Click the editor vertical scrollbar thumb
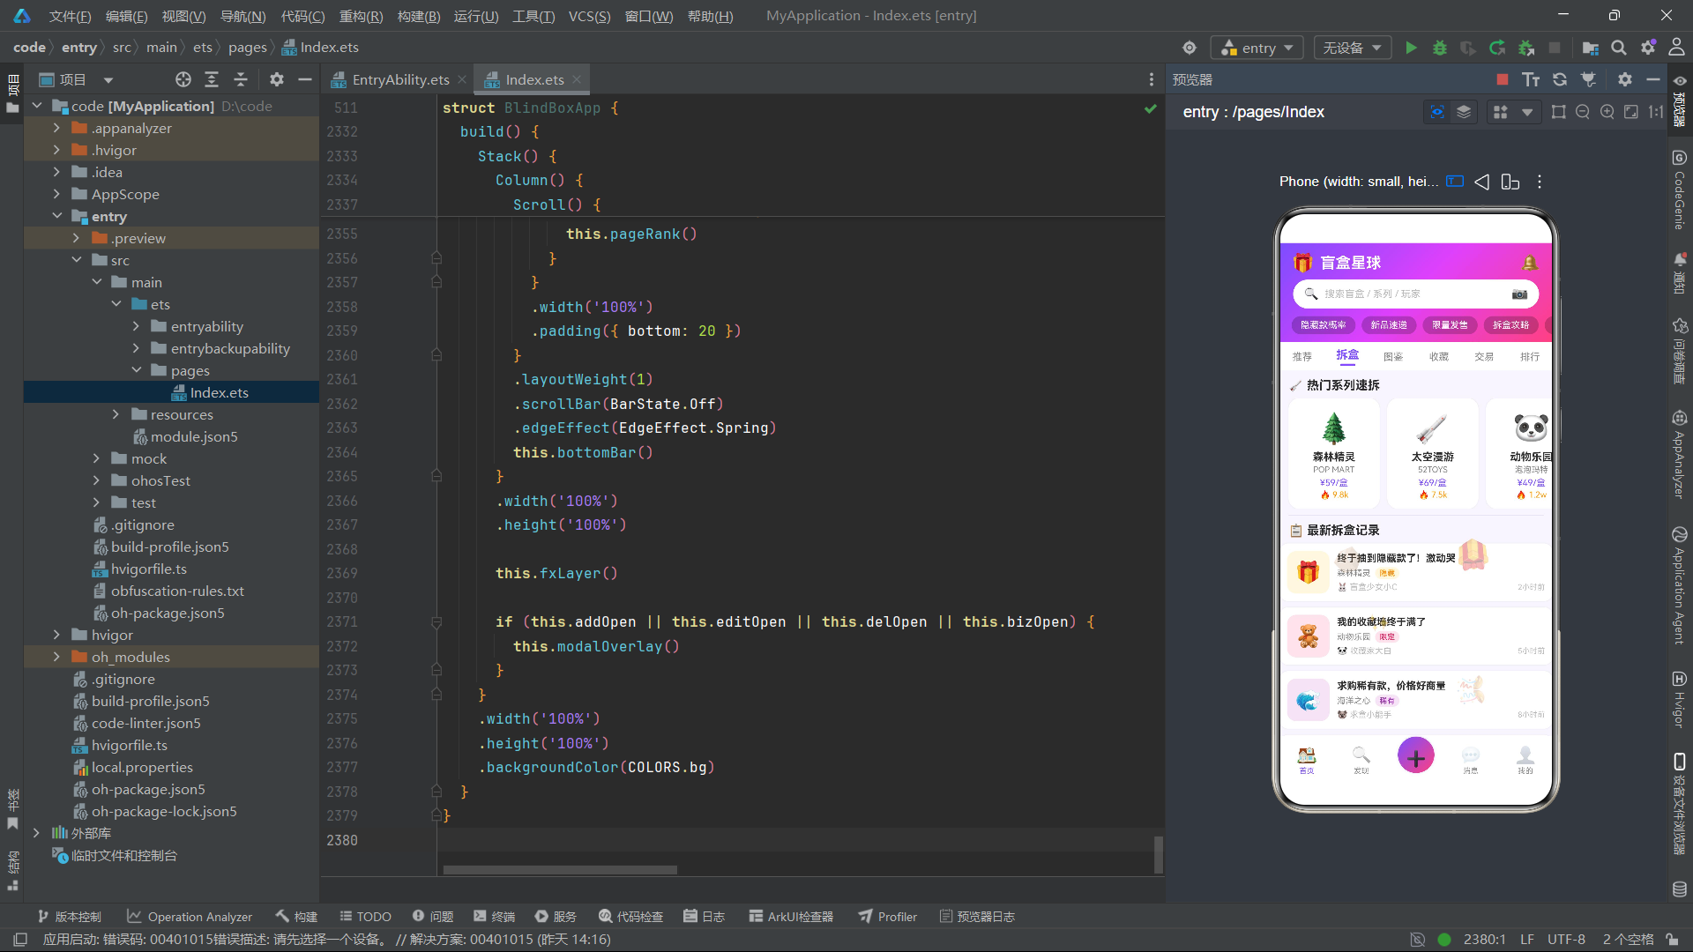Screen dimensions: 1693x952 coord(1158,853)
